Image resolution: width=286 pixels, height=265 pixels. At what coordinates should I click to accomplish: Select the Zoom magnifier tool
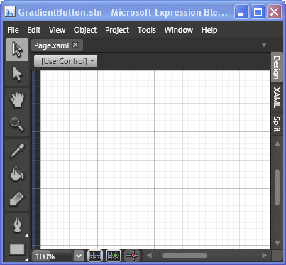[17, 124]
